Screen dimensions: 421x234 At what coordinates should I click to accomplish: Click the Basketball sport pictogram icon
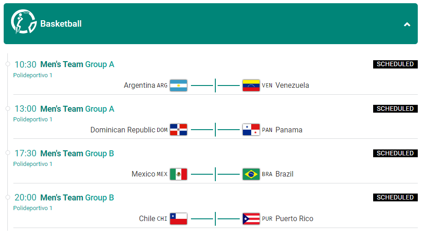pos(23,22)
